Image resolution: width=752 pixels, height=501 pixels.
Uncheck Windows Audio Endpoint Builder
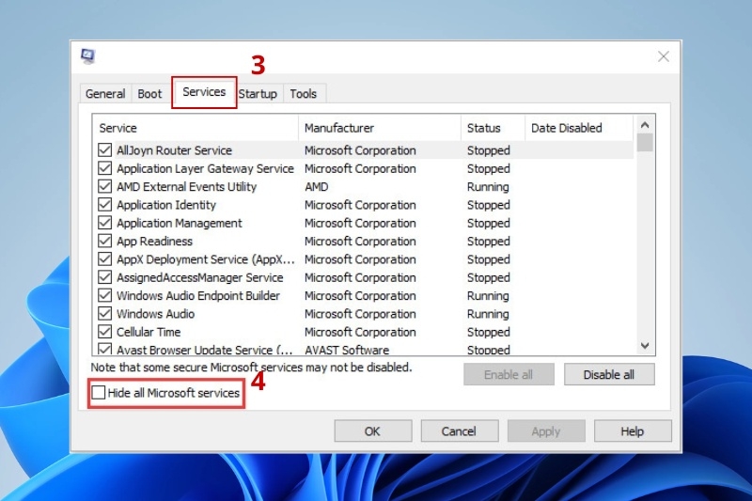[104, 295]
